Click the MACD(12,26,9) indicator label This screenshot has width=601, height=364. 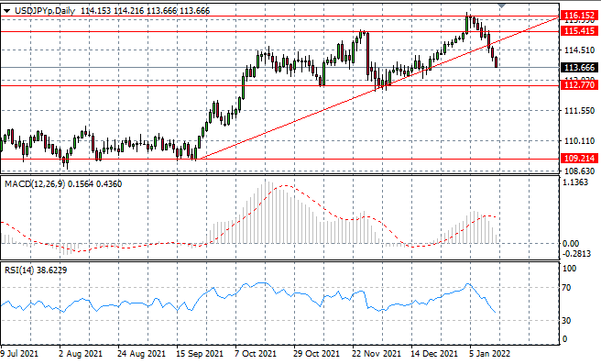35,184
